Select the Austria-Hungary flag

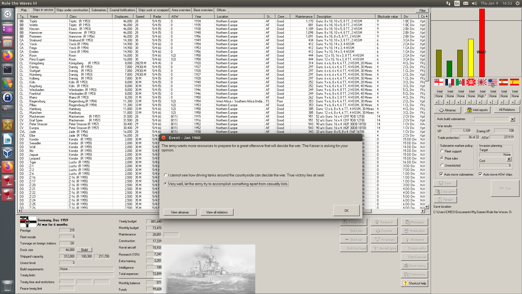coord(503,82)
